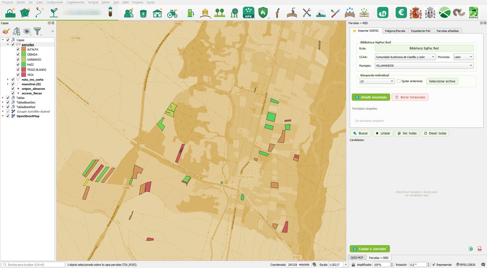Uncheck the CEBADA category checkbox
The image size is (487, 268).
(18, 55)
